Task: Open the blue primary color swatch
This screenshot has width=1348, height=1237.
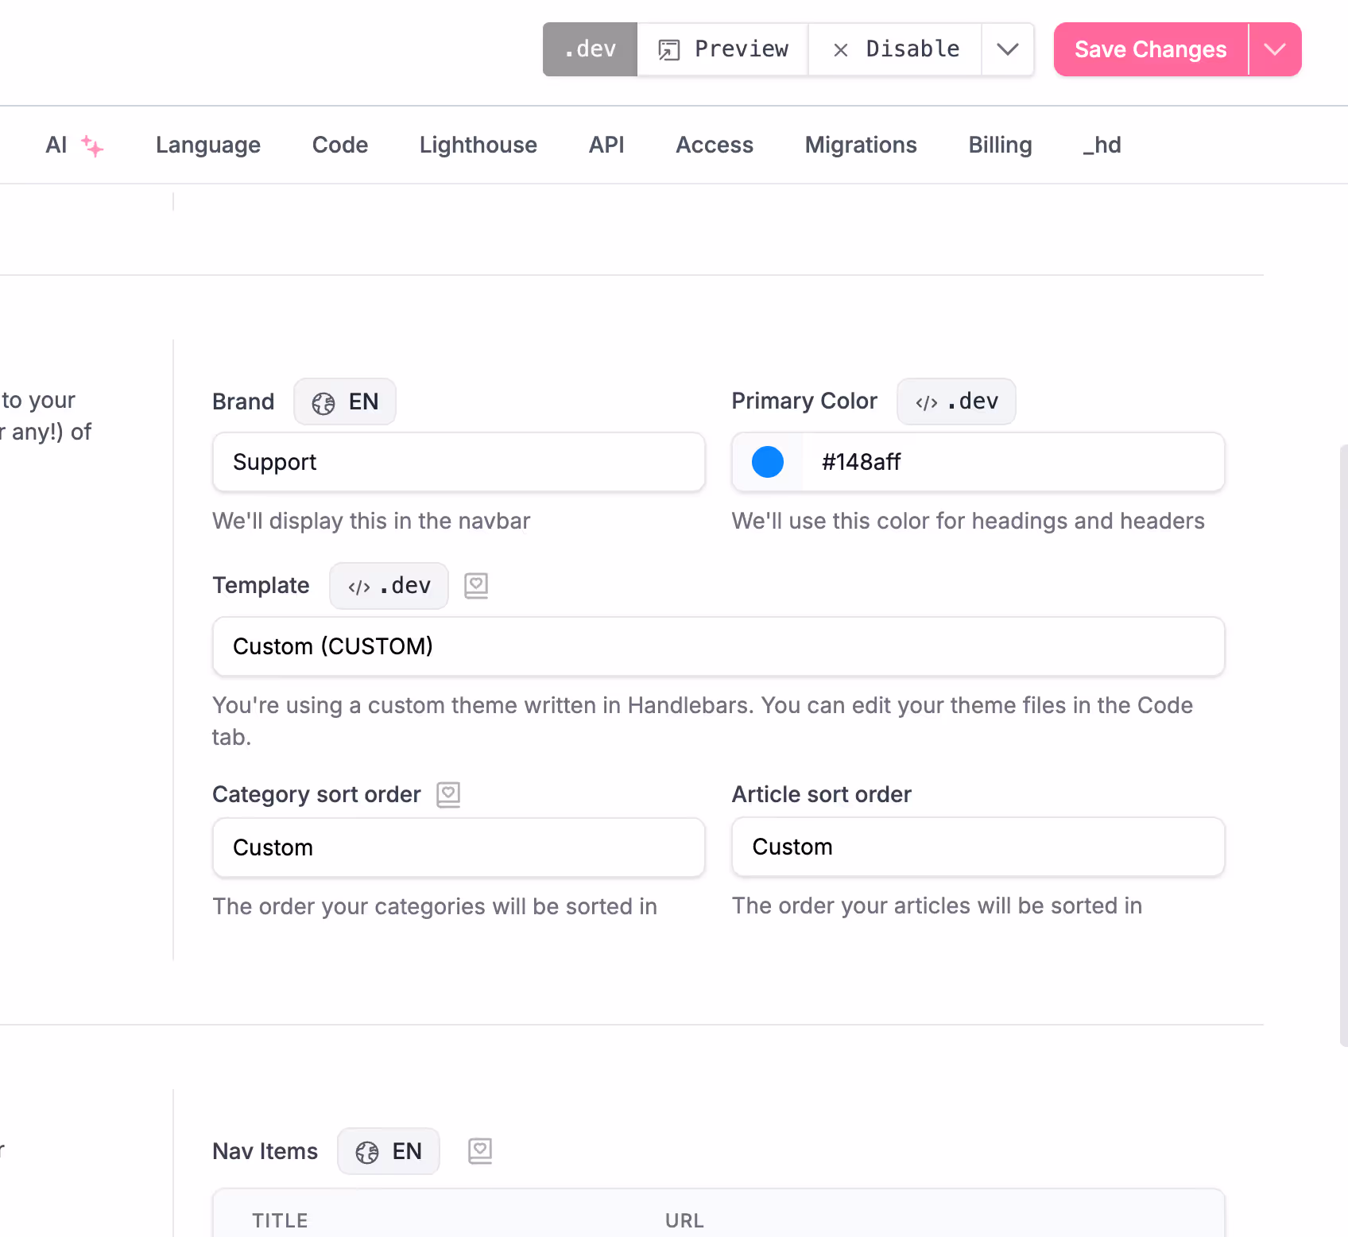Action: pos(768,462)
